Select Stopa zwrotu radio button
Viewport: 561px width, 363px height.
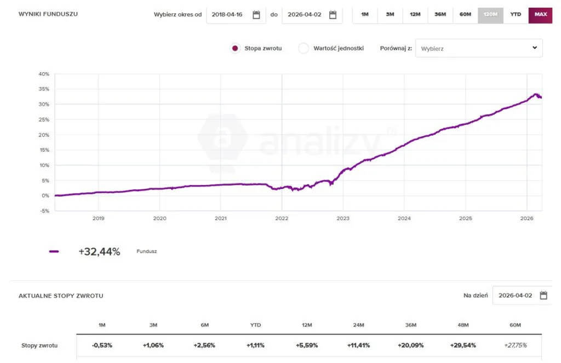[x=235, y=48]
